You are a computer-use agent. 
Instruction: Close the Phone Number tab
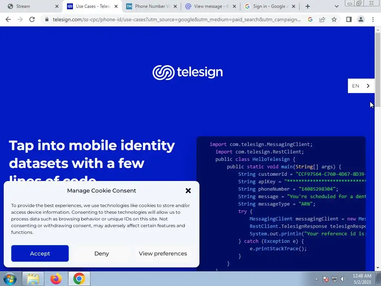tap(175, 6)
